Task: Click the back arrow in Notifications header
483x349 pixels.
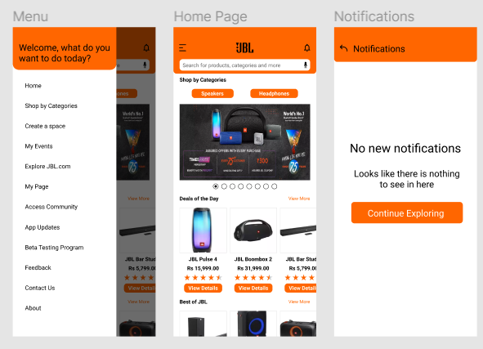Action: click(x=343, y=48)
